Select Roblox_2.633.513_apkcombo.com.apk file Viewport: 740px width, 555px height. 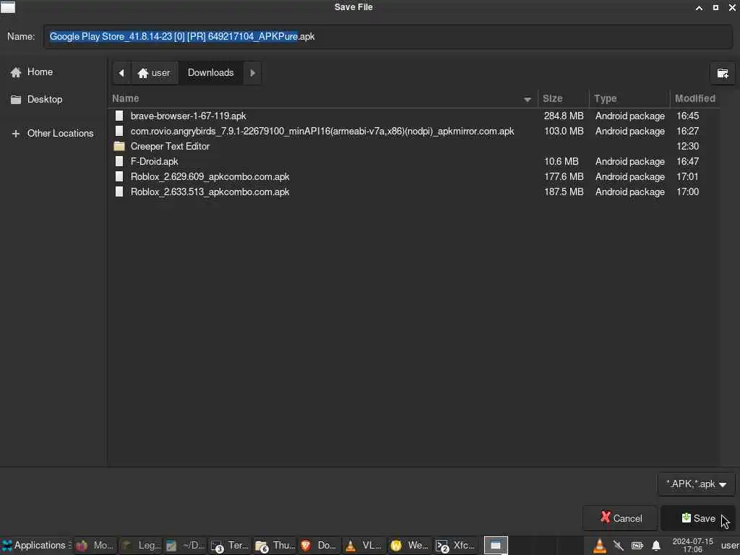pyautogui.click(x=414, y=192)
